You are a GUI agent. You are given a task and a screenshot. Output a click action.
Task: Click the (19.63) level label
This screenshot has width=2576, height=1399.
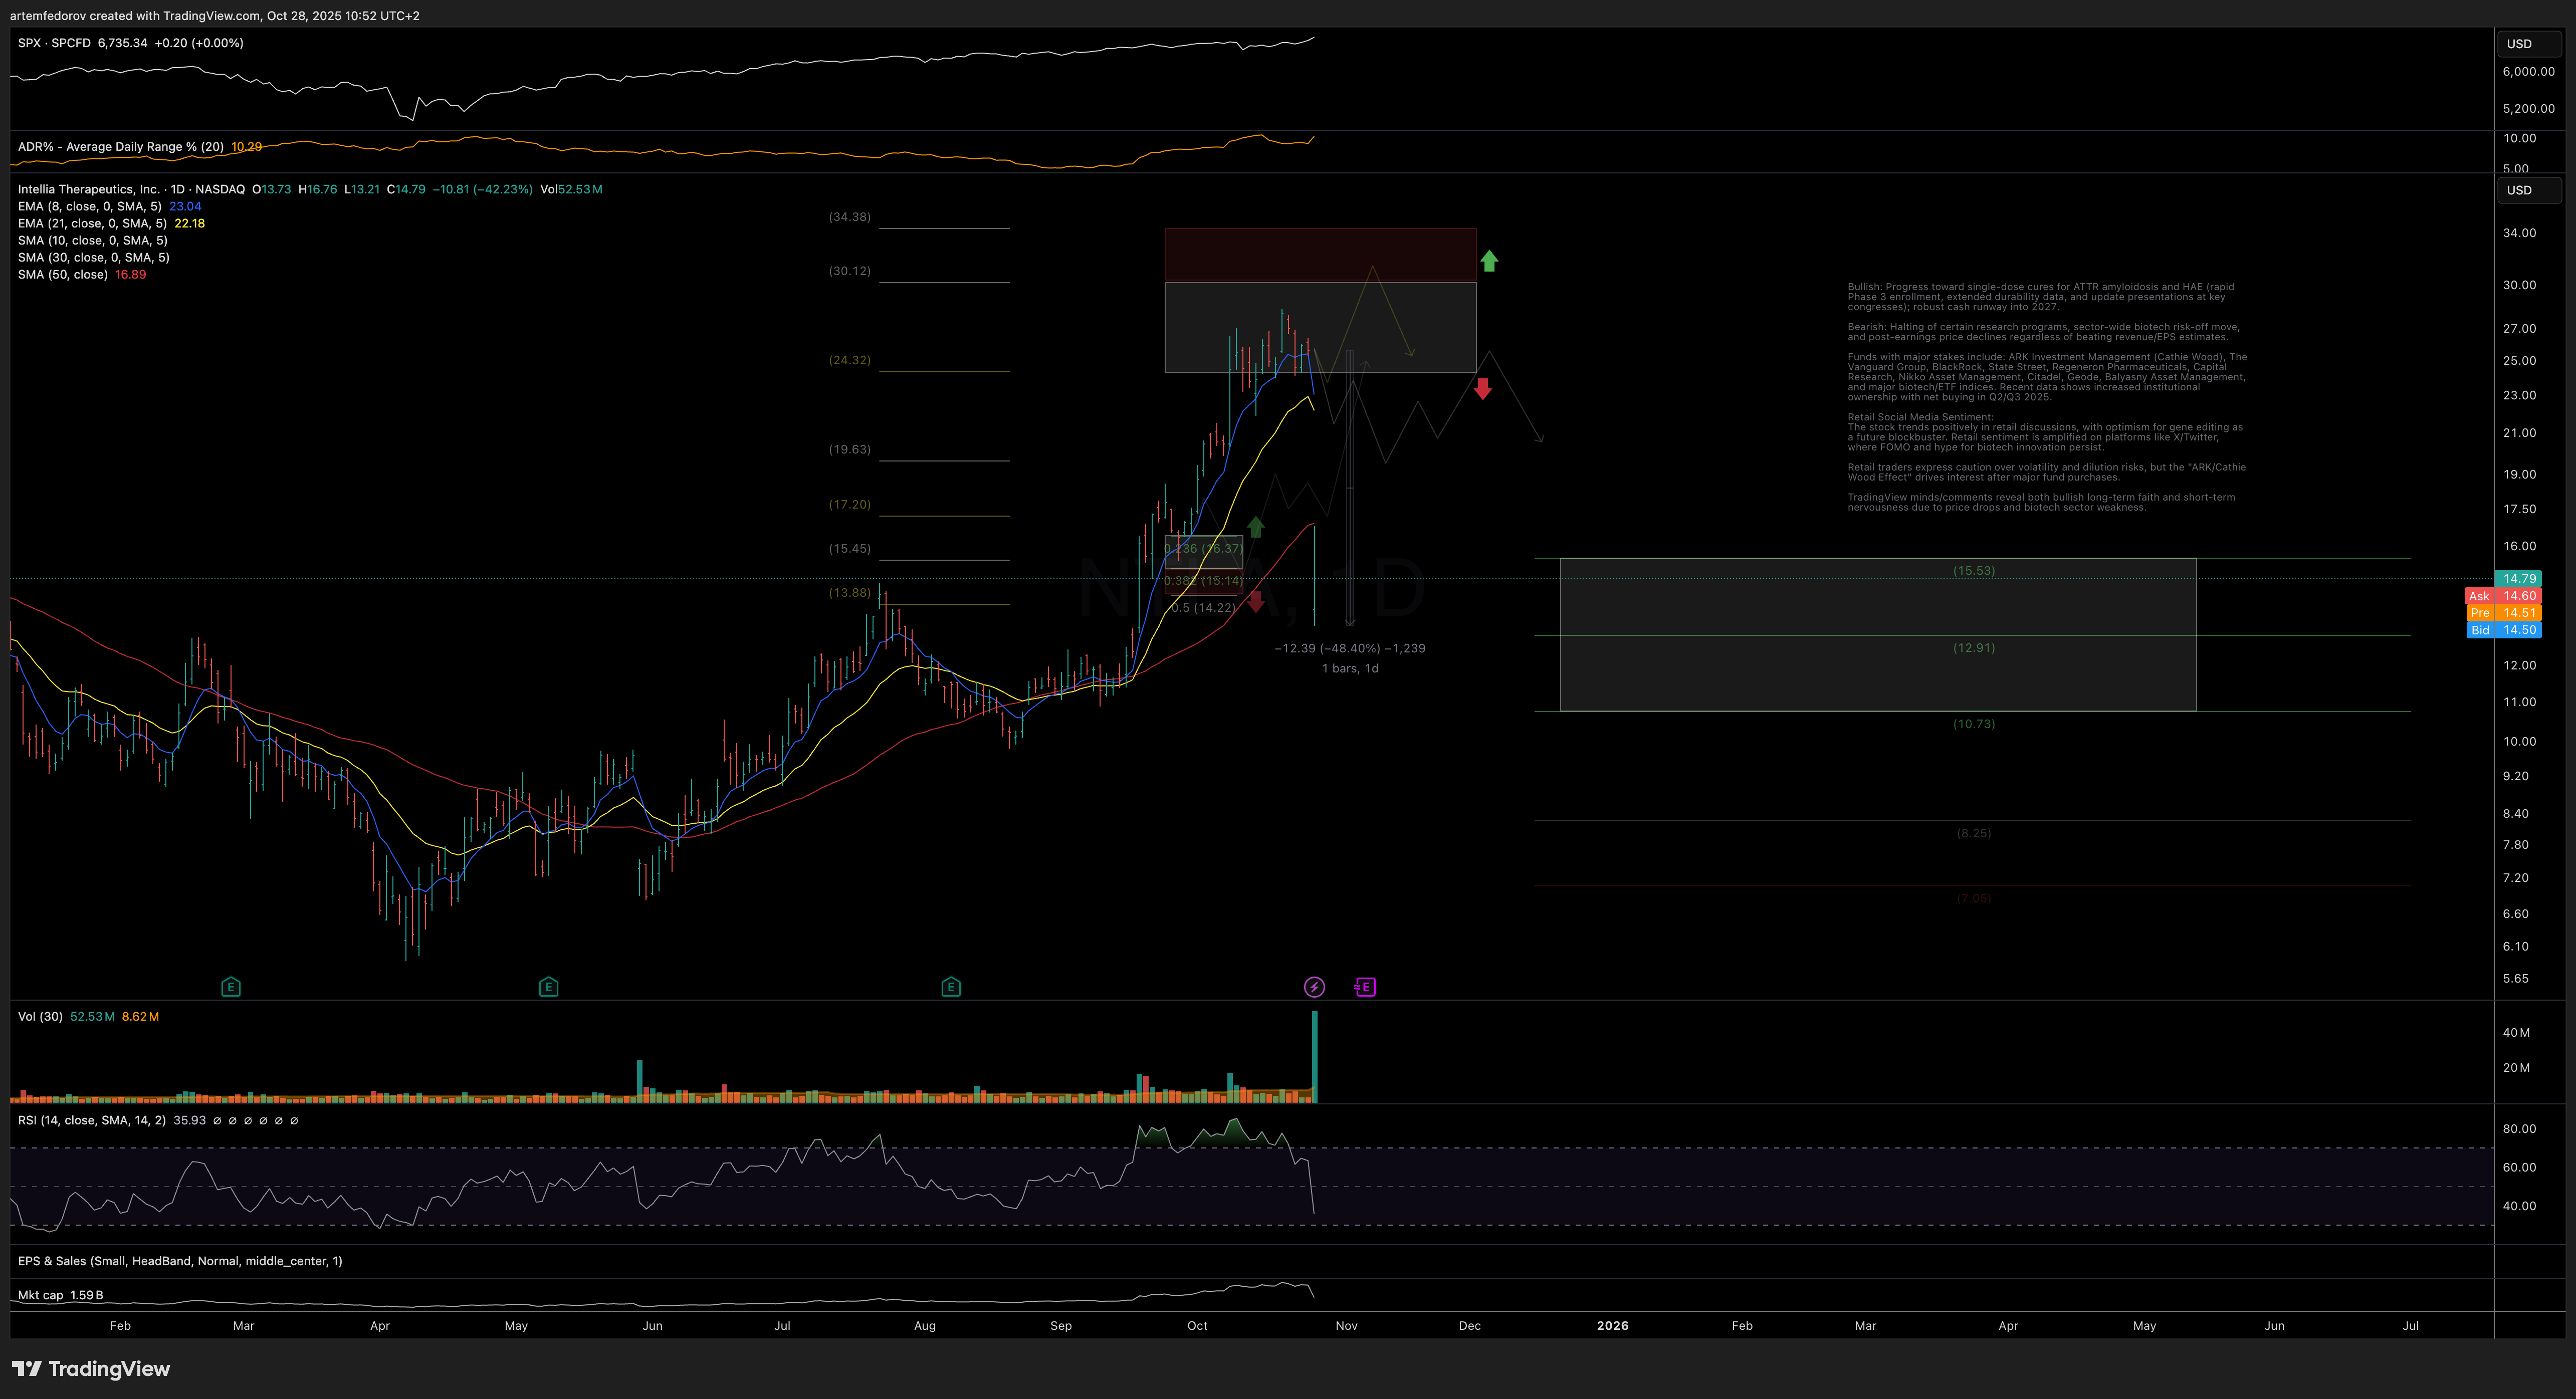coord(849,449)
